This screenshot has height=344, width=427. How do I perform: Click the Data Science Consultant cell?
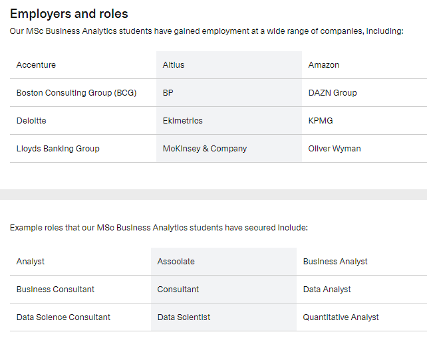(80, 317)
